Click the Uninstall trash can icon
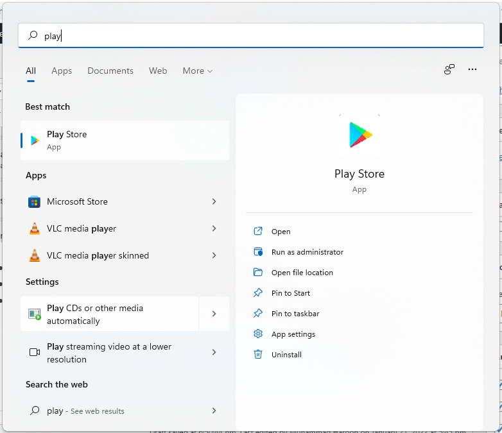Screen dimensions: 502x433 tap(257, 354)
